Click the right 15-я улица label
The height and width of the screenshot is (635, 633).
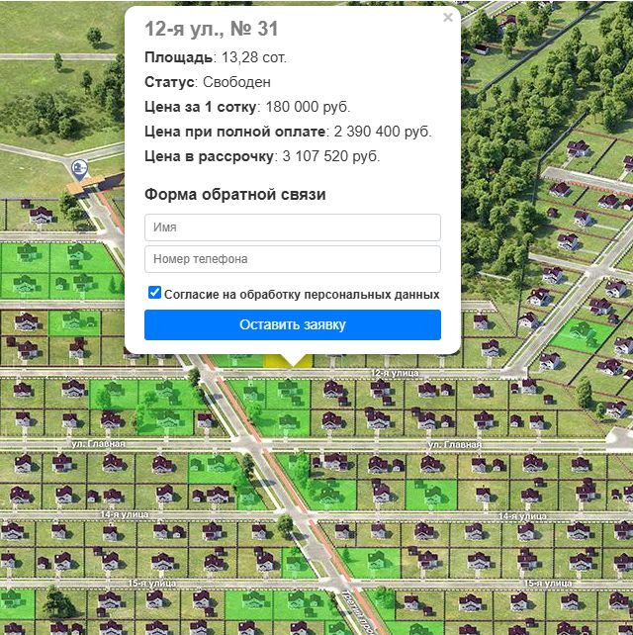click(x=548, y=584)
